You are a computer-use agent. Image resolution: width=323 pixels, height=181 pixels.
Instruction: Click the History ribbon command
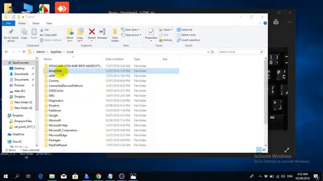tap(166, 40)
